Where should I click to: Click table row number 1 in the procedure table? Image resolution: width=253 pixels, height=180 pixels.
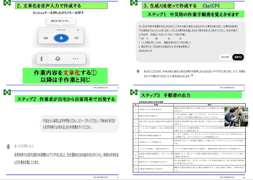click(189, 109)
